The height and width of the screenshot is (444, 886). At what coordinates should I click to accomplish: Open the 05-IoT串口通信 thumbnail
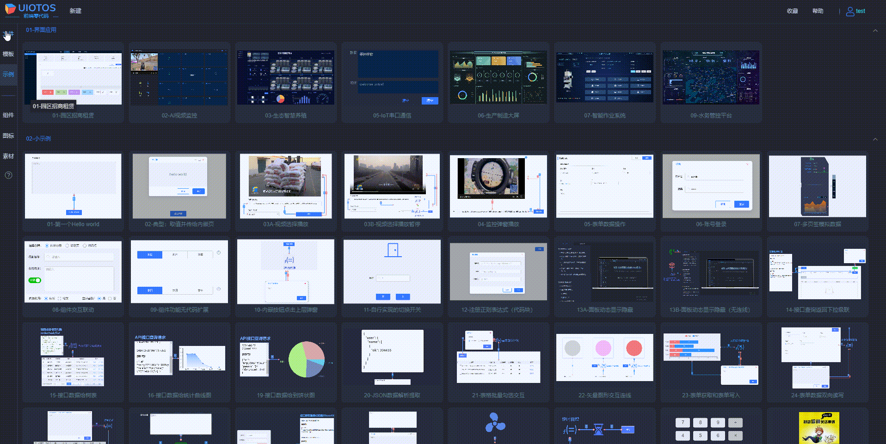click(392, 78)
